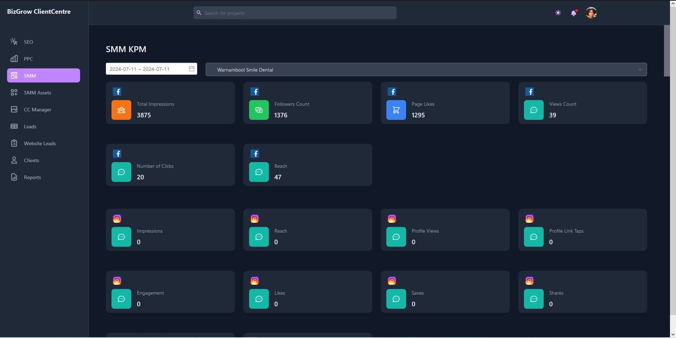Click the green Followers Count icon
This screenshot has width=676, height=338.
tap(259, 110)
